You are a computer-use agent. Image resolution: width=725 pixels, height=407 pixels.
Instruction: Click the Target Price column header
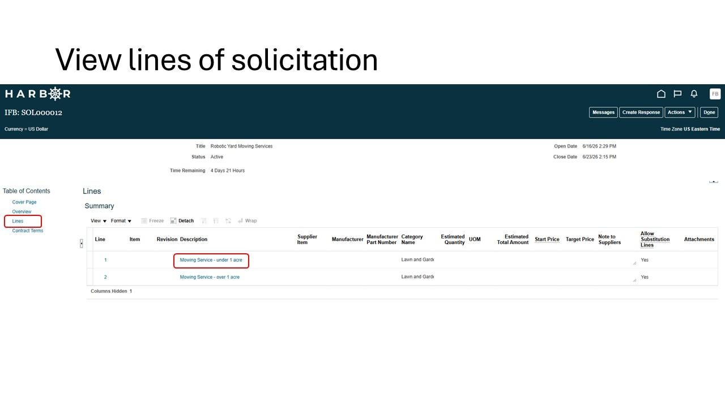pos(580,239)
